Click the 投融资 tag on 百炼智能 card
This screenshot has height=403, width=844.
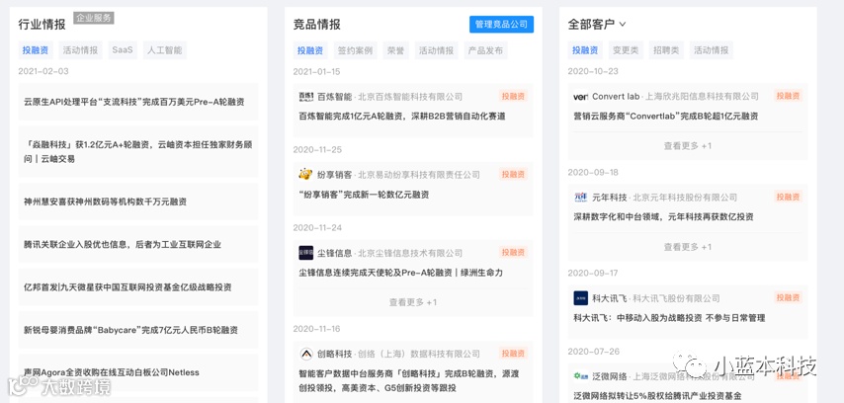click(x=513, y=97)
